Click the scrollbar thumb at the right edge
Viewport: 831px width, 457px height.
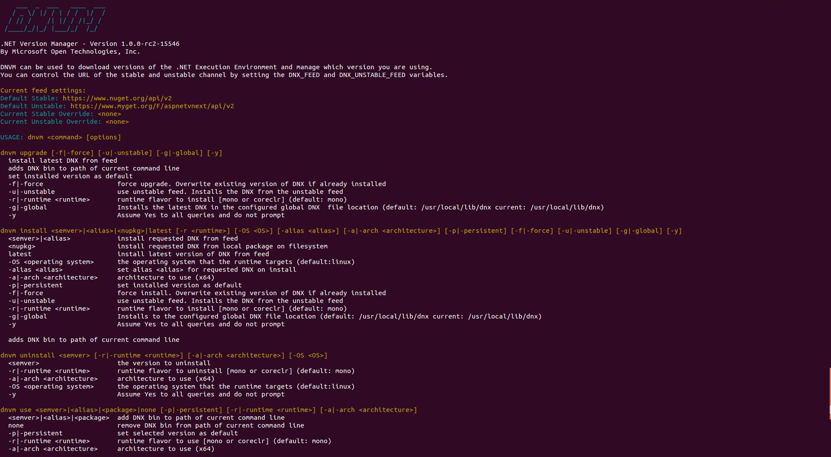click(830, 393)
